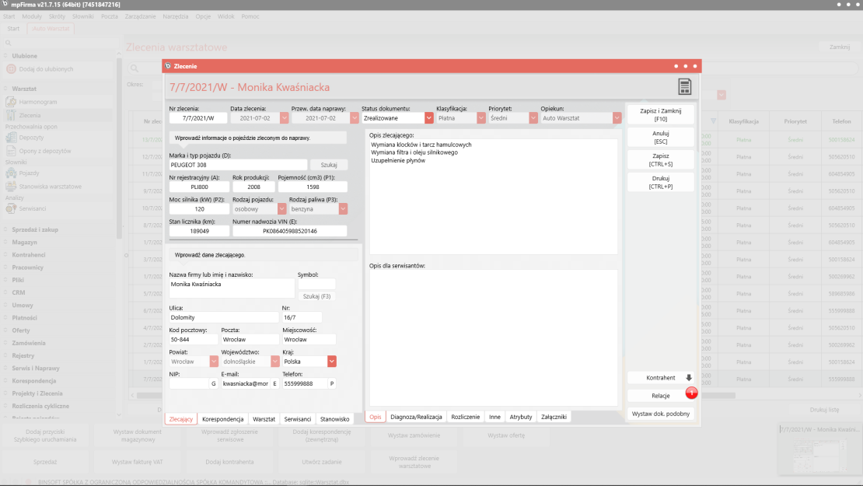The height and width of the screenshot is (486, 863).
Task: Click the Zlecenie window thumbnail preview
Action: click(819, 449)
